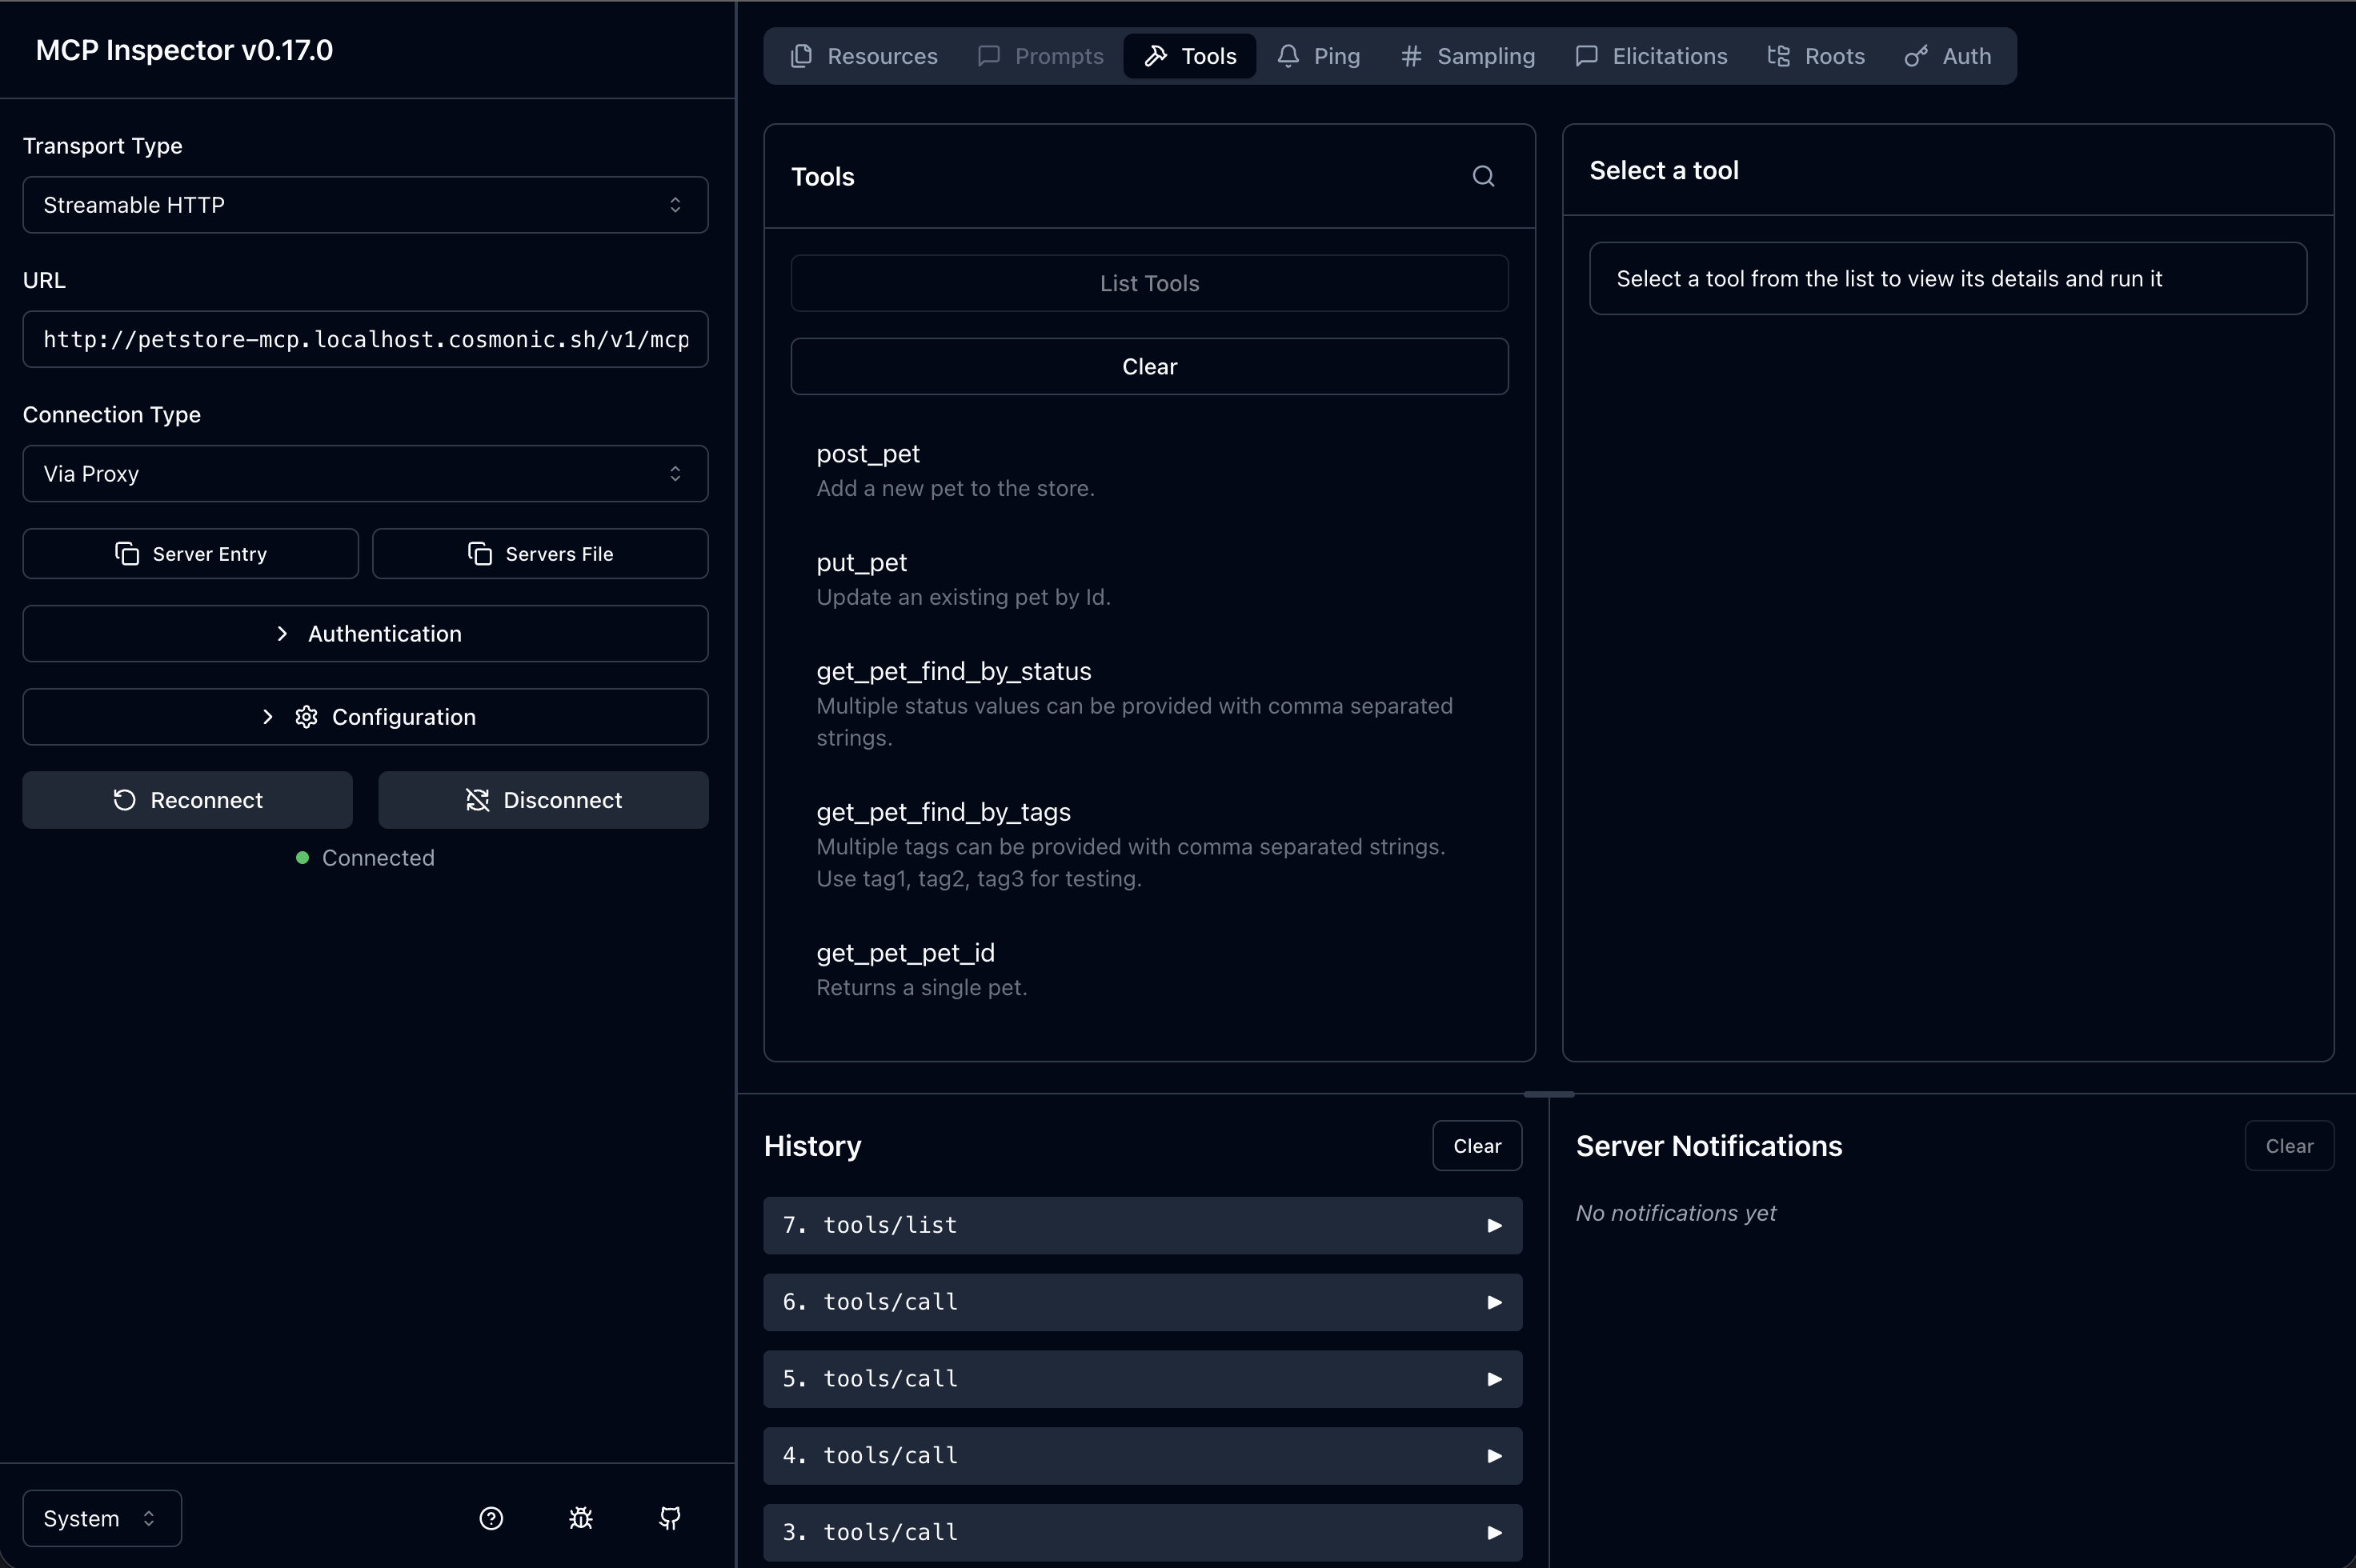Expand the Configuration section
Screen dimensions: 2356x1568
365,717
